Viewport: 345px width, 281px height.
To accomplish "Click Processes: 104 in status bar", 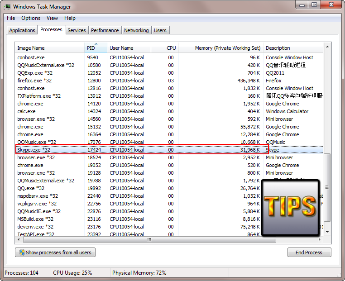I will coord(21,273).
